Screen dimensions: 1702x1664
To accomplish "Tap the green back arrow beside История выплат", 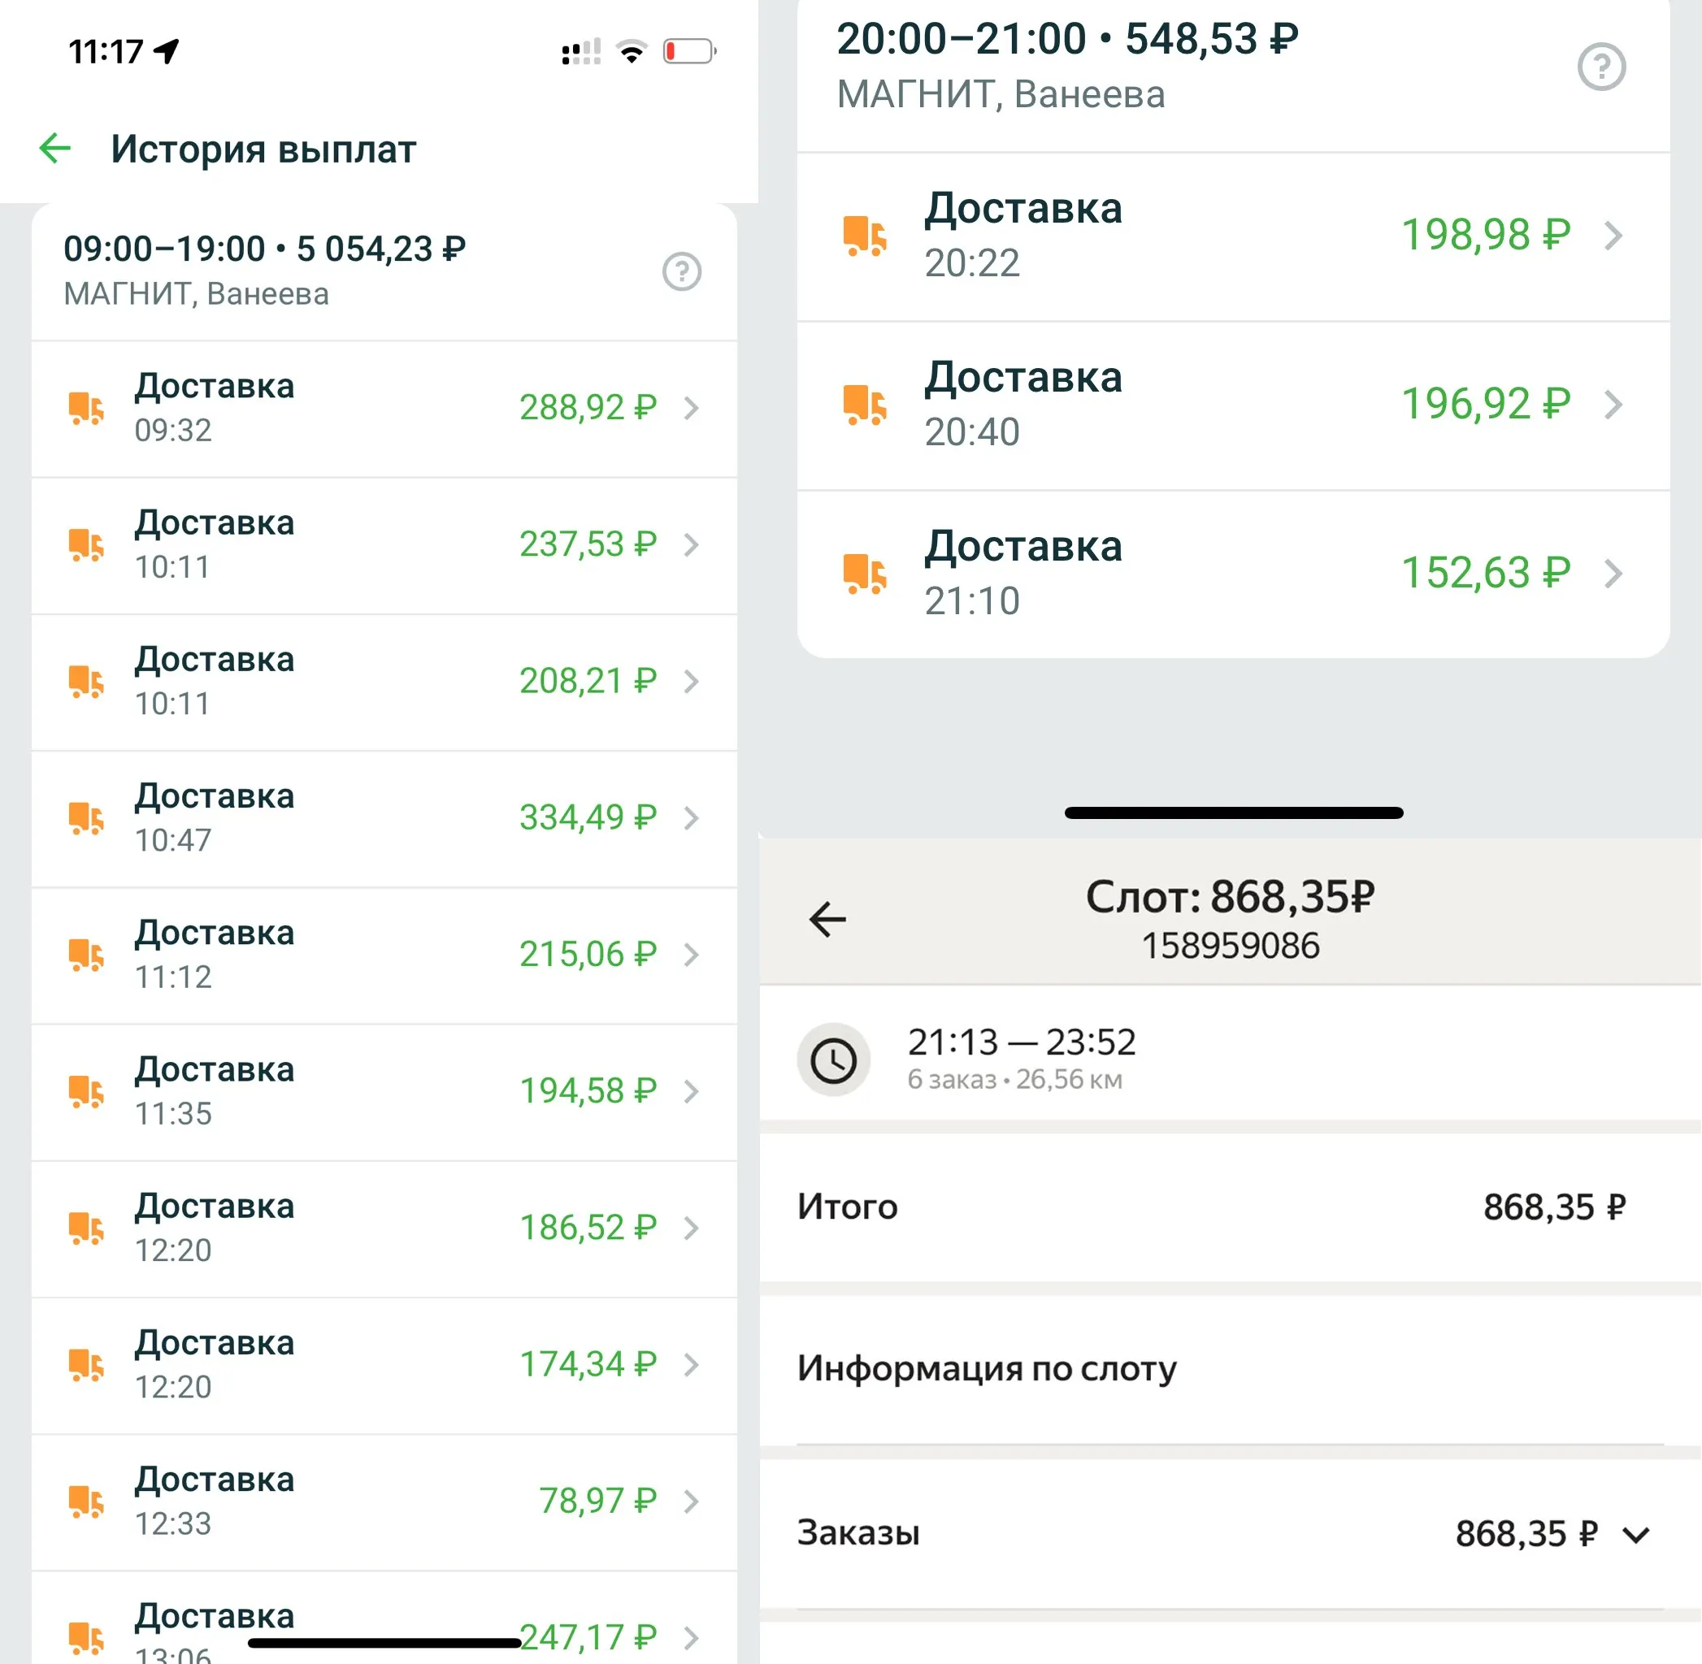I will (54, 149).
